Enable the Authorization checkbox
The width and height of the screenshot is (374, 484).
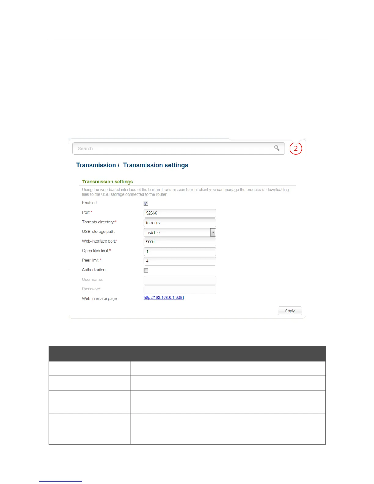click(x=146, y=270)
